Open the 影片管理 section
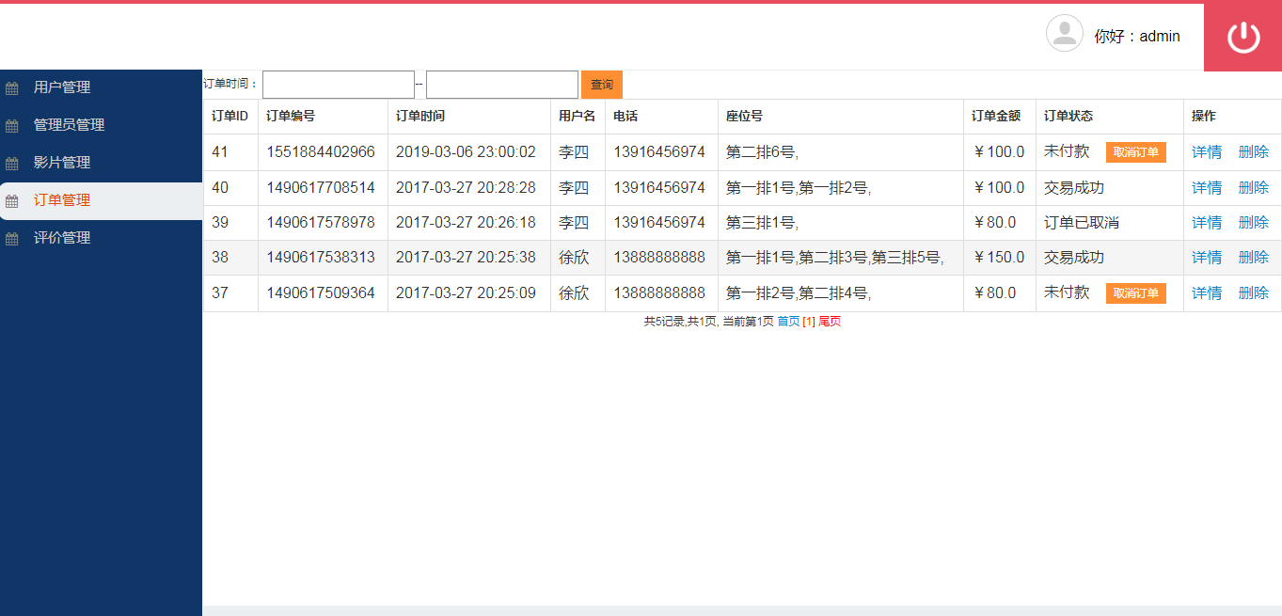This screenshot has width=1282, height=616. 62,162
